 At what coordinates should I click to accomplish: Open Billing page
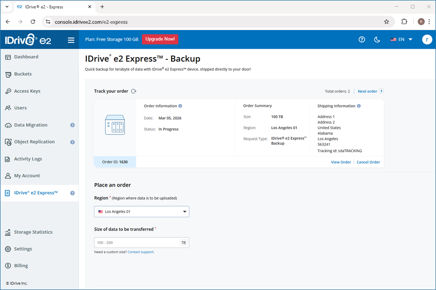point(21,266)
